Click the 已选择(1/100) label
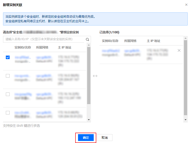The height and width of the screenshot is (143, 191). (109, 32)
